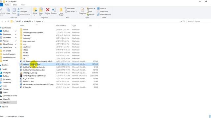The width and height of the screenshot is (211, 118).
Task: Select Videos in navigation pane
Action: pyautogui.click(x=5, y=92)
